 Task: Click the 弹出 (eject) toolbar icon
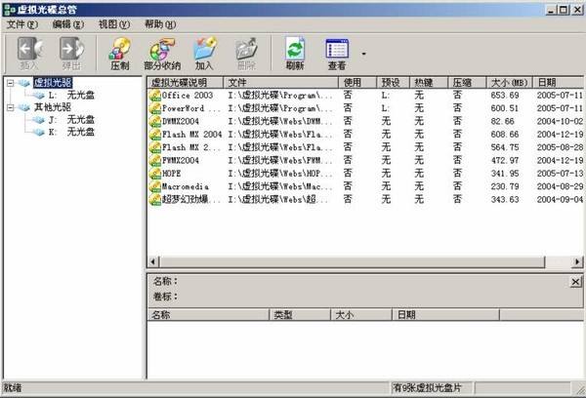(x=71, y=49)
